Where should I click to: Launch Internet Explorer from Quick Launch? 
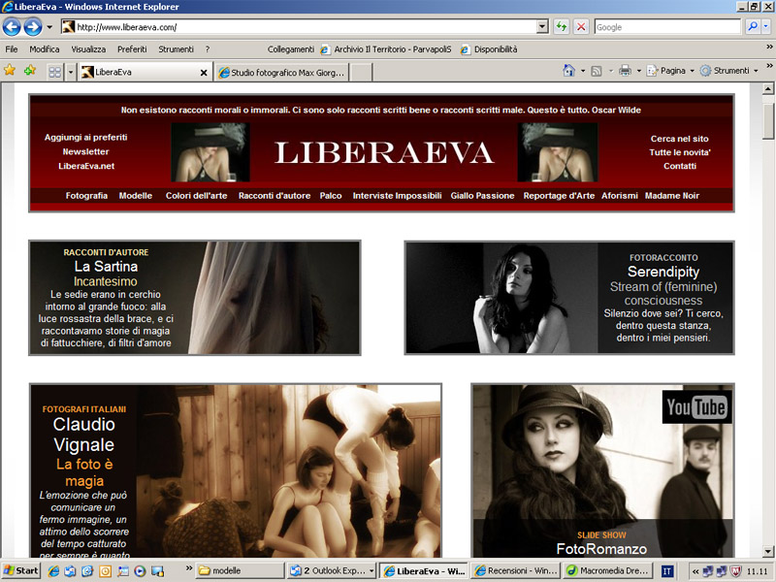point(53,571)
